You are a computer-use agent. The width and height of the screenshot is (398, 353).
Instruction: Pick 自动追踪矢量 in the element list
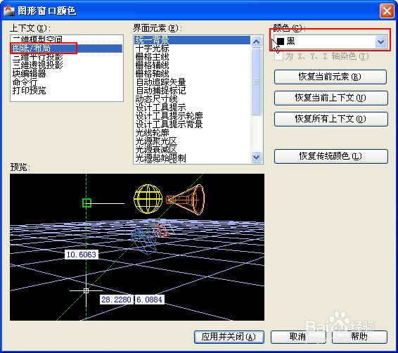coord(192,82)
